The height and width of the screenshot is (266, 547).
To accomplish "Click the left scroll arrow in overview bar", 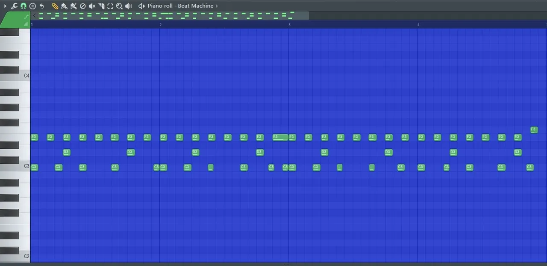I will click(x=35, y=15).
